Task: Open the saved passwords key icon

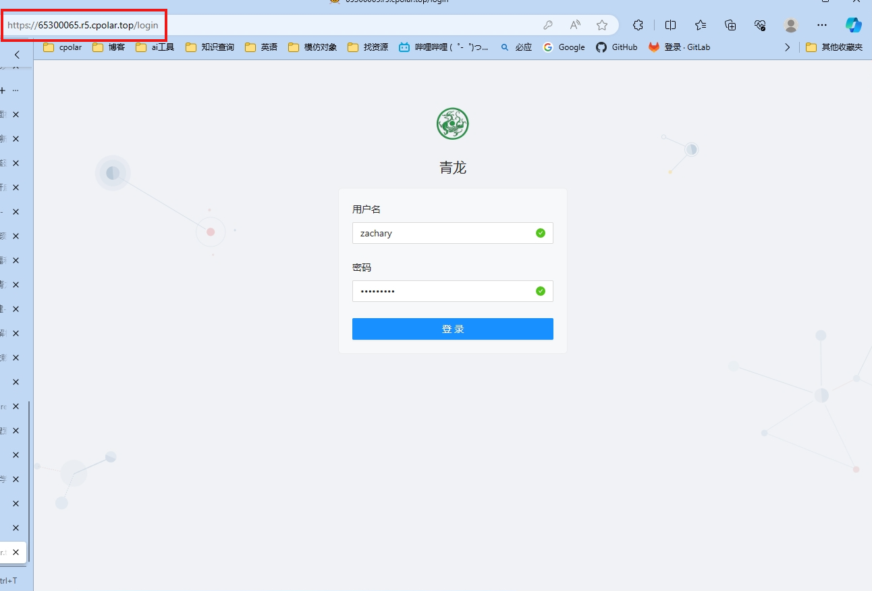Action: (548, 25)
